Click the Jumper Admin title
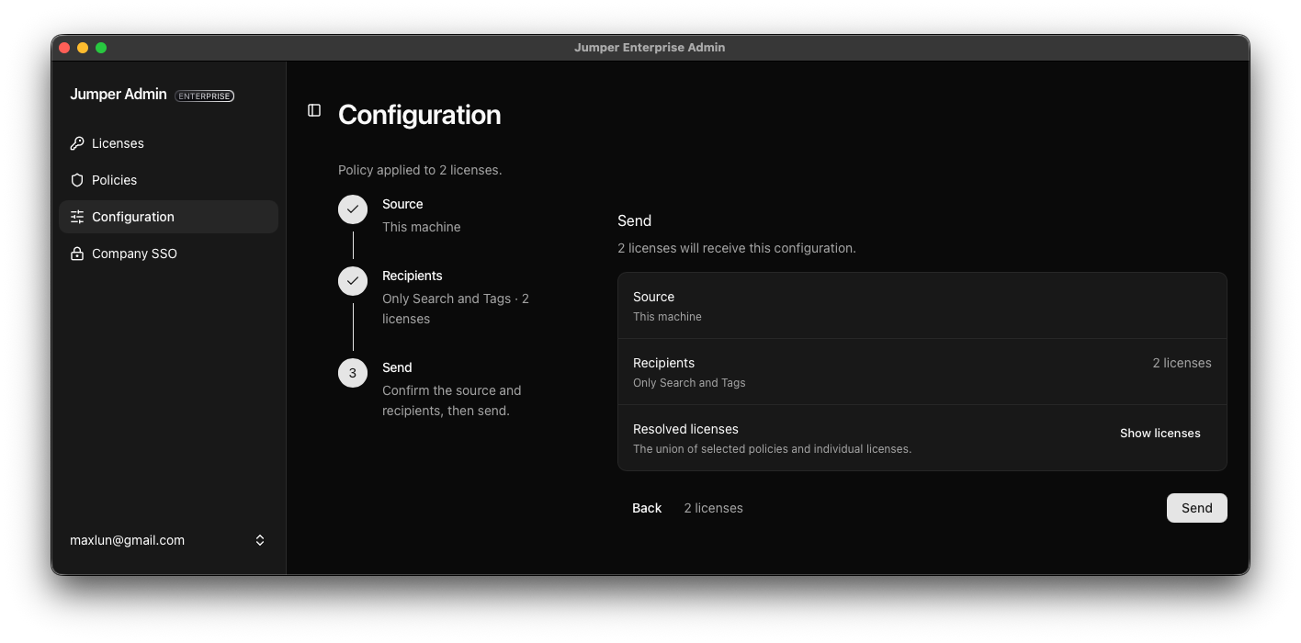 click(x=119, y=95)
